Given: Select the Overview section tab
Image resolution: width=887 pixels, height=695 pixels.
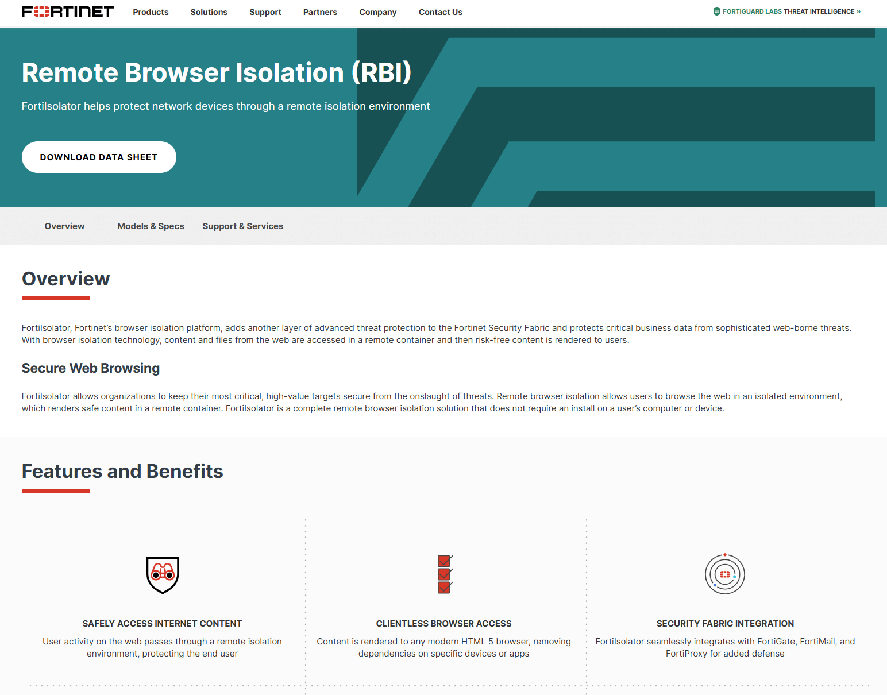Looking at the screenshot, I should pyautogui.click(x=64, y=226).
